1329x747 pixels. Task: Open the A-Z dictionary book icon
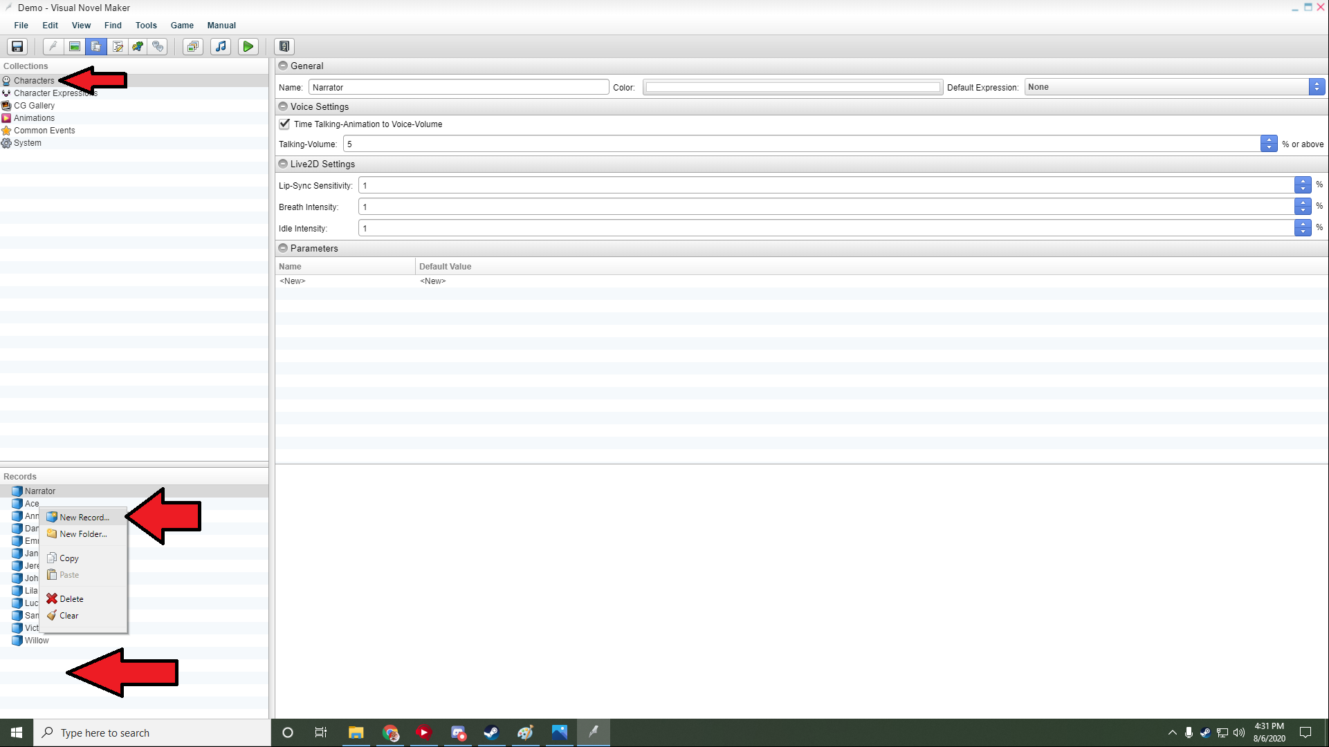(x=284, y=46)
